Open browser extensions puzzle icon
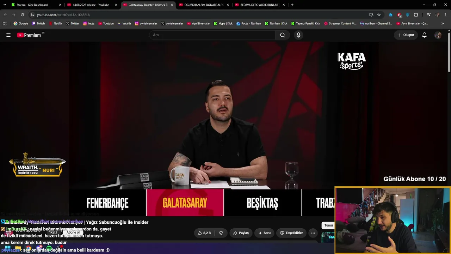451x254 pixels. click(x=416, y=15)
